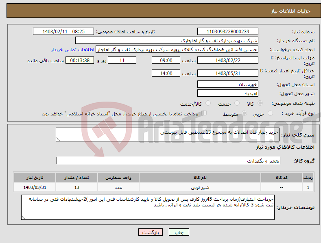Click the تعداد / مقدار column header
Image resolution: width=321 pixels, height=243 pixels.
(x=76, y=178)
